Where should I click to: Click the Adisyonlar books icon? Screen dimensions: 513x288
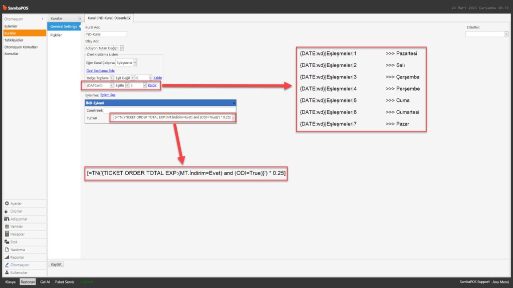pos(7,219)
